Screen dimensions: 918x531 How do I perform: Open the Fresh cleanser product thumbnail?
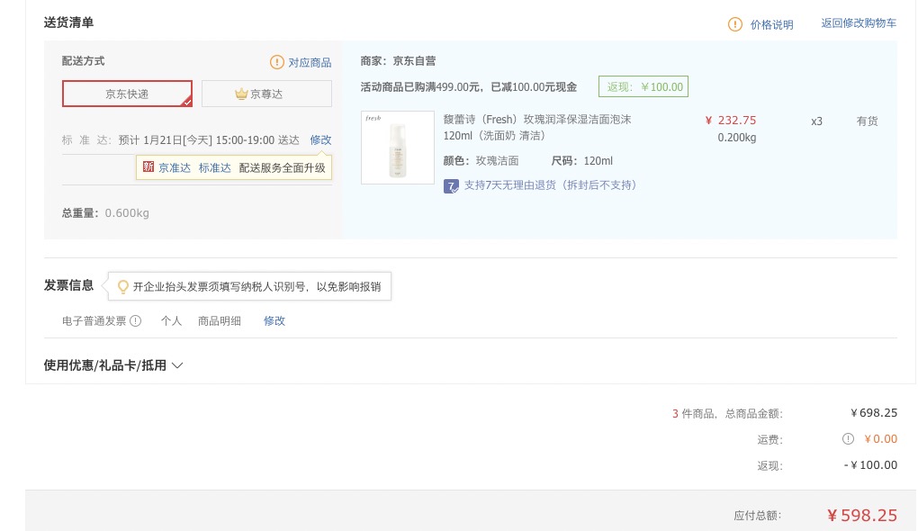coord(398,148)
